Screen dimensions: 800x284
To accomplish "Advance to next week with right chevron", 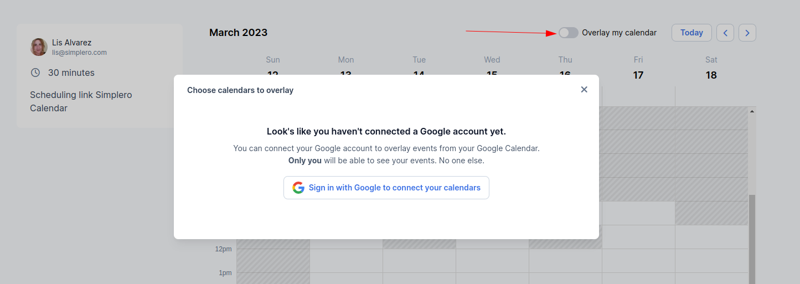I will click(x=747, y=33).
